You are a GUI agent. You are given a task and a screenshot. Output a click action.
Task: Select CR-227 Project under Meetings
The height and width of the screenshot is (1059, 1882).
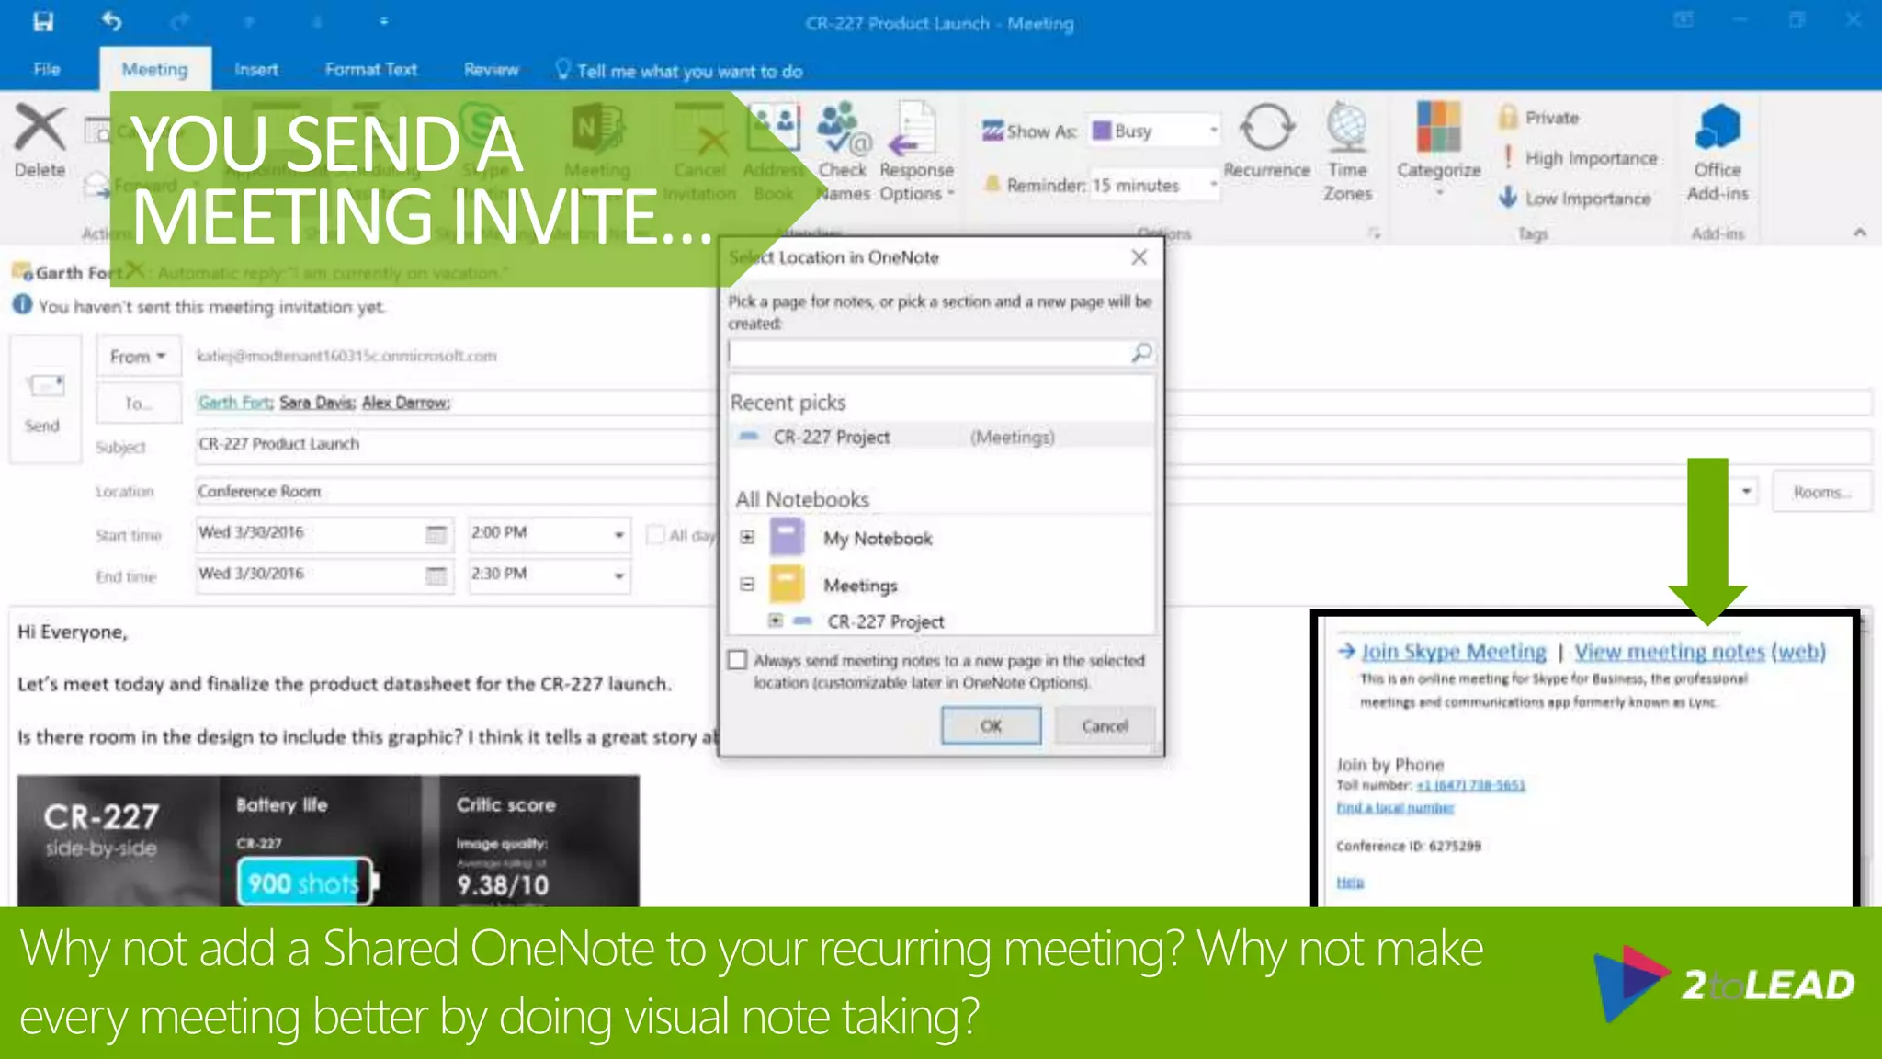[x=885, y=621]
